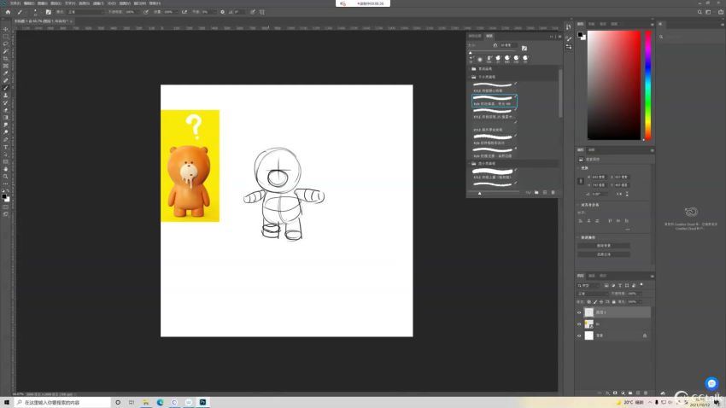Screen dimensions: 726x408
Task: Select the Move tool
Action: click(6, 29)
